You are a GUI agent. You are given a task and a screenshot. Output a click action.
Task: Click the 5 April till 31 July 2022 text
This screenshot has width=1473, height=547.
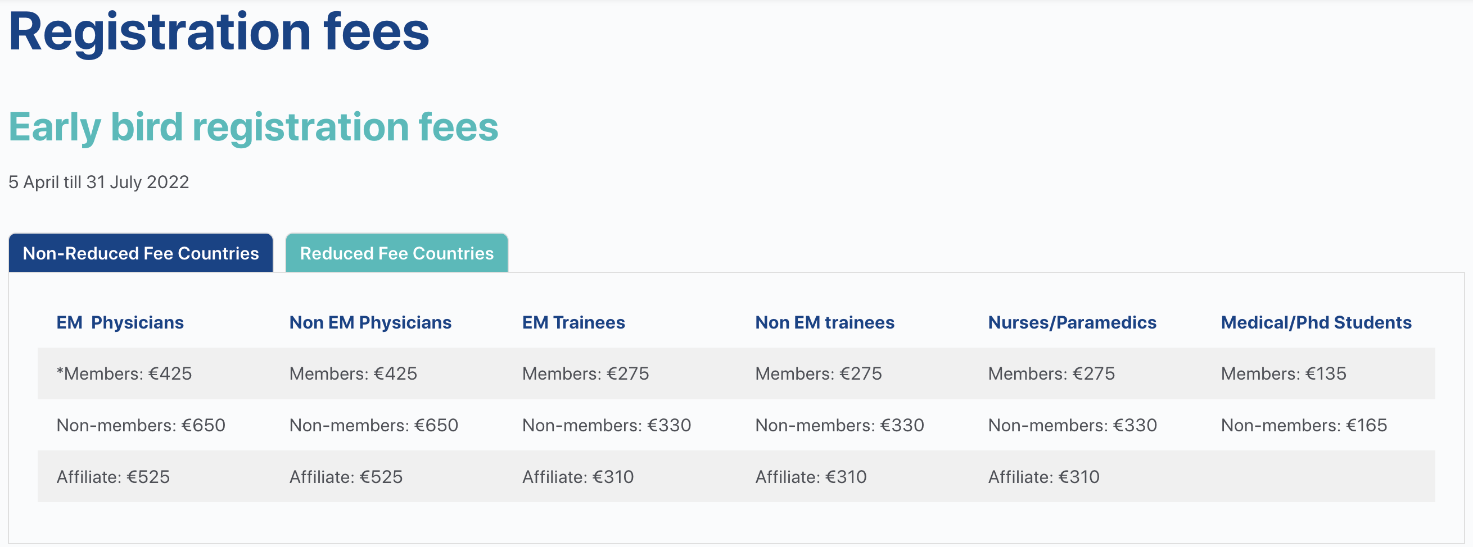click(98, 182)
